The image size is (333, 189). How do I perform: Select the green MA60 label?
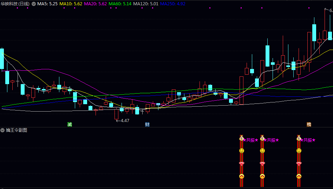click(x=120, y=4)
